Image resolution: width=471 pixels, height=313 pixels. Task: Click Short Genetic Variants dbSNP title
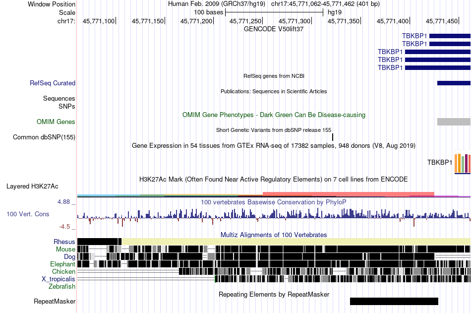pos(274,130)
